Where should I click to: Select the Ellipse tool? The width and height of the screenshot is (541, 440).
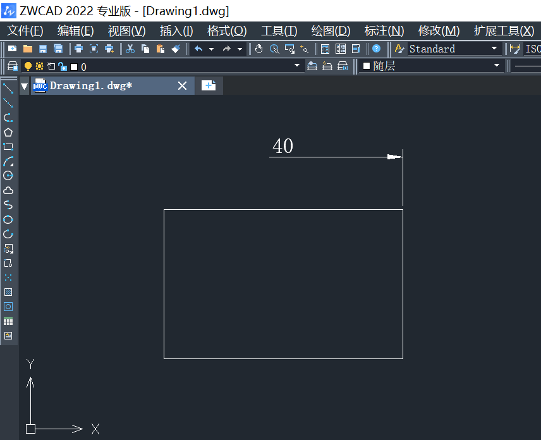point(8,219)
